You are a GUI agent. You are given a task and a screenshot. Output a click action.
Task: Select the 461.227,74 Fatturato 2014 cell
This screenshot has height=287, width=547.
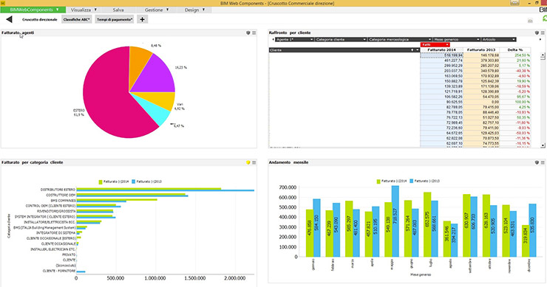441,60
